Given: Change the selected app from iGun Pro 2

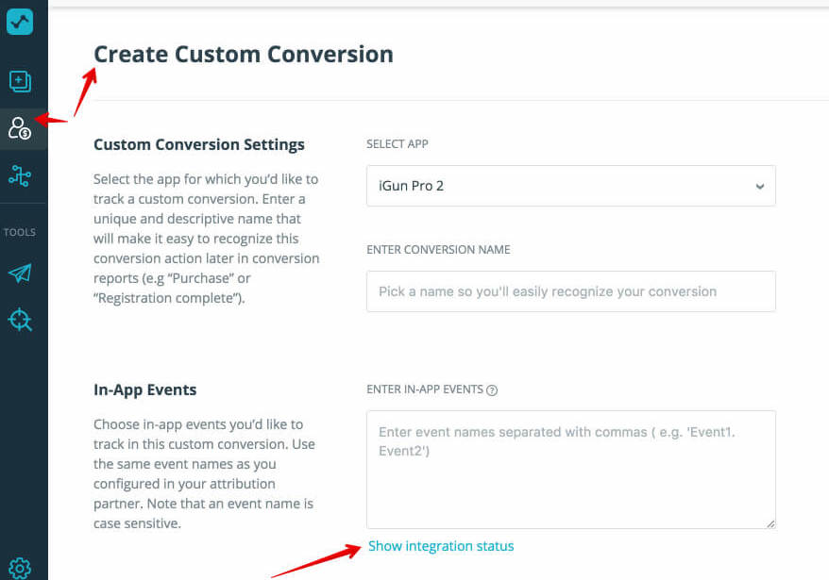Looking at the screenshot, I should pos(570,186).
